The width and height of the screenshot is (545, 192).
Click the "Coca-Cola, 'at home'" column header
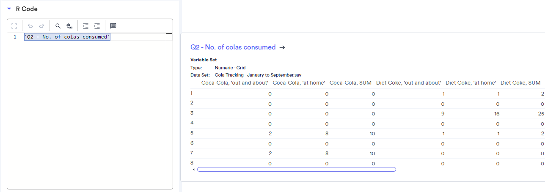coord(299,82)
